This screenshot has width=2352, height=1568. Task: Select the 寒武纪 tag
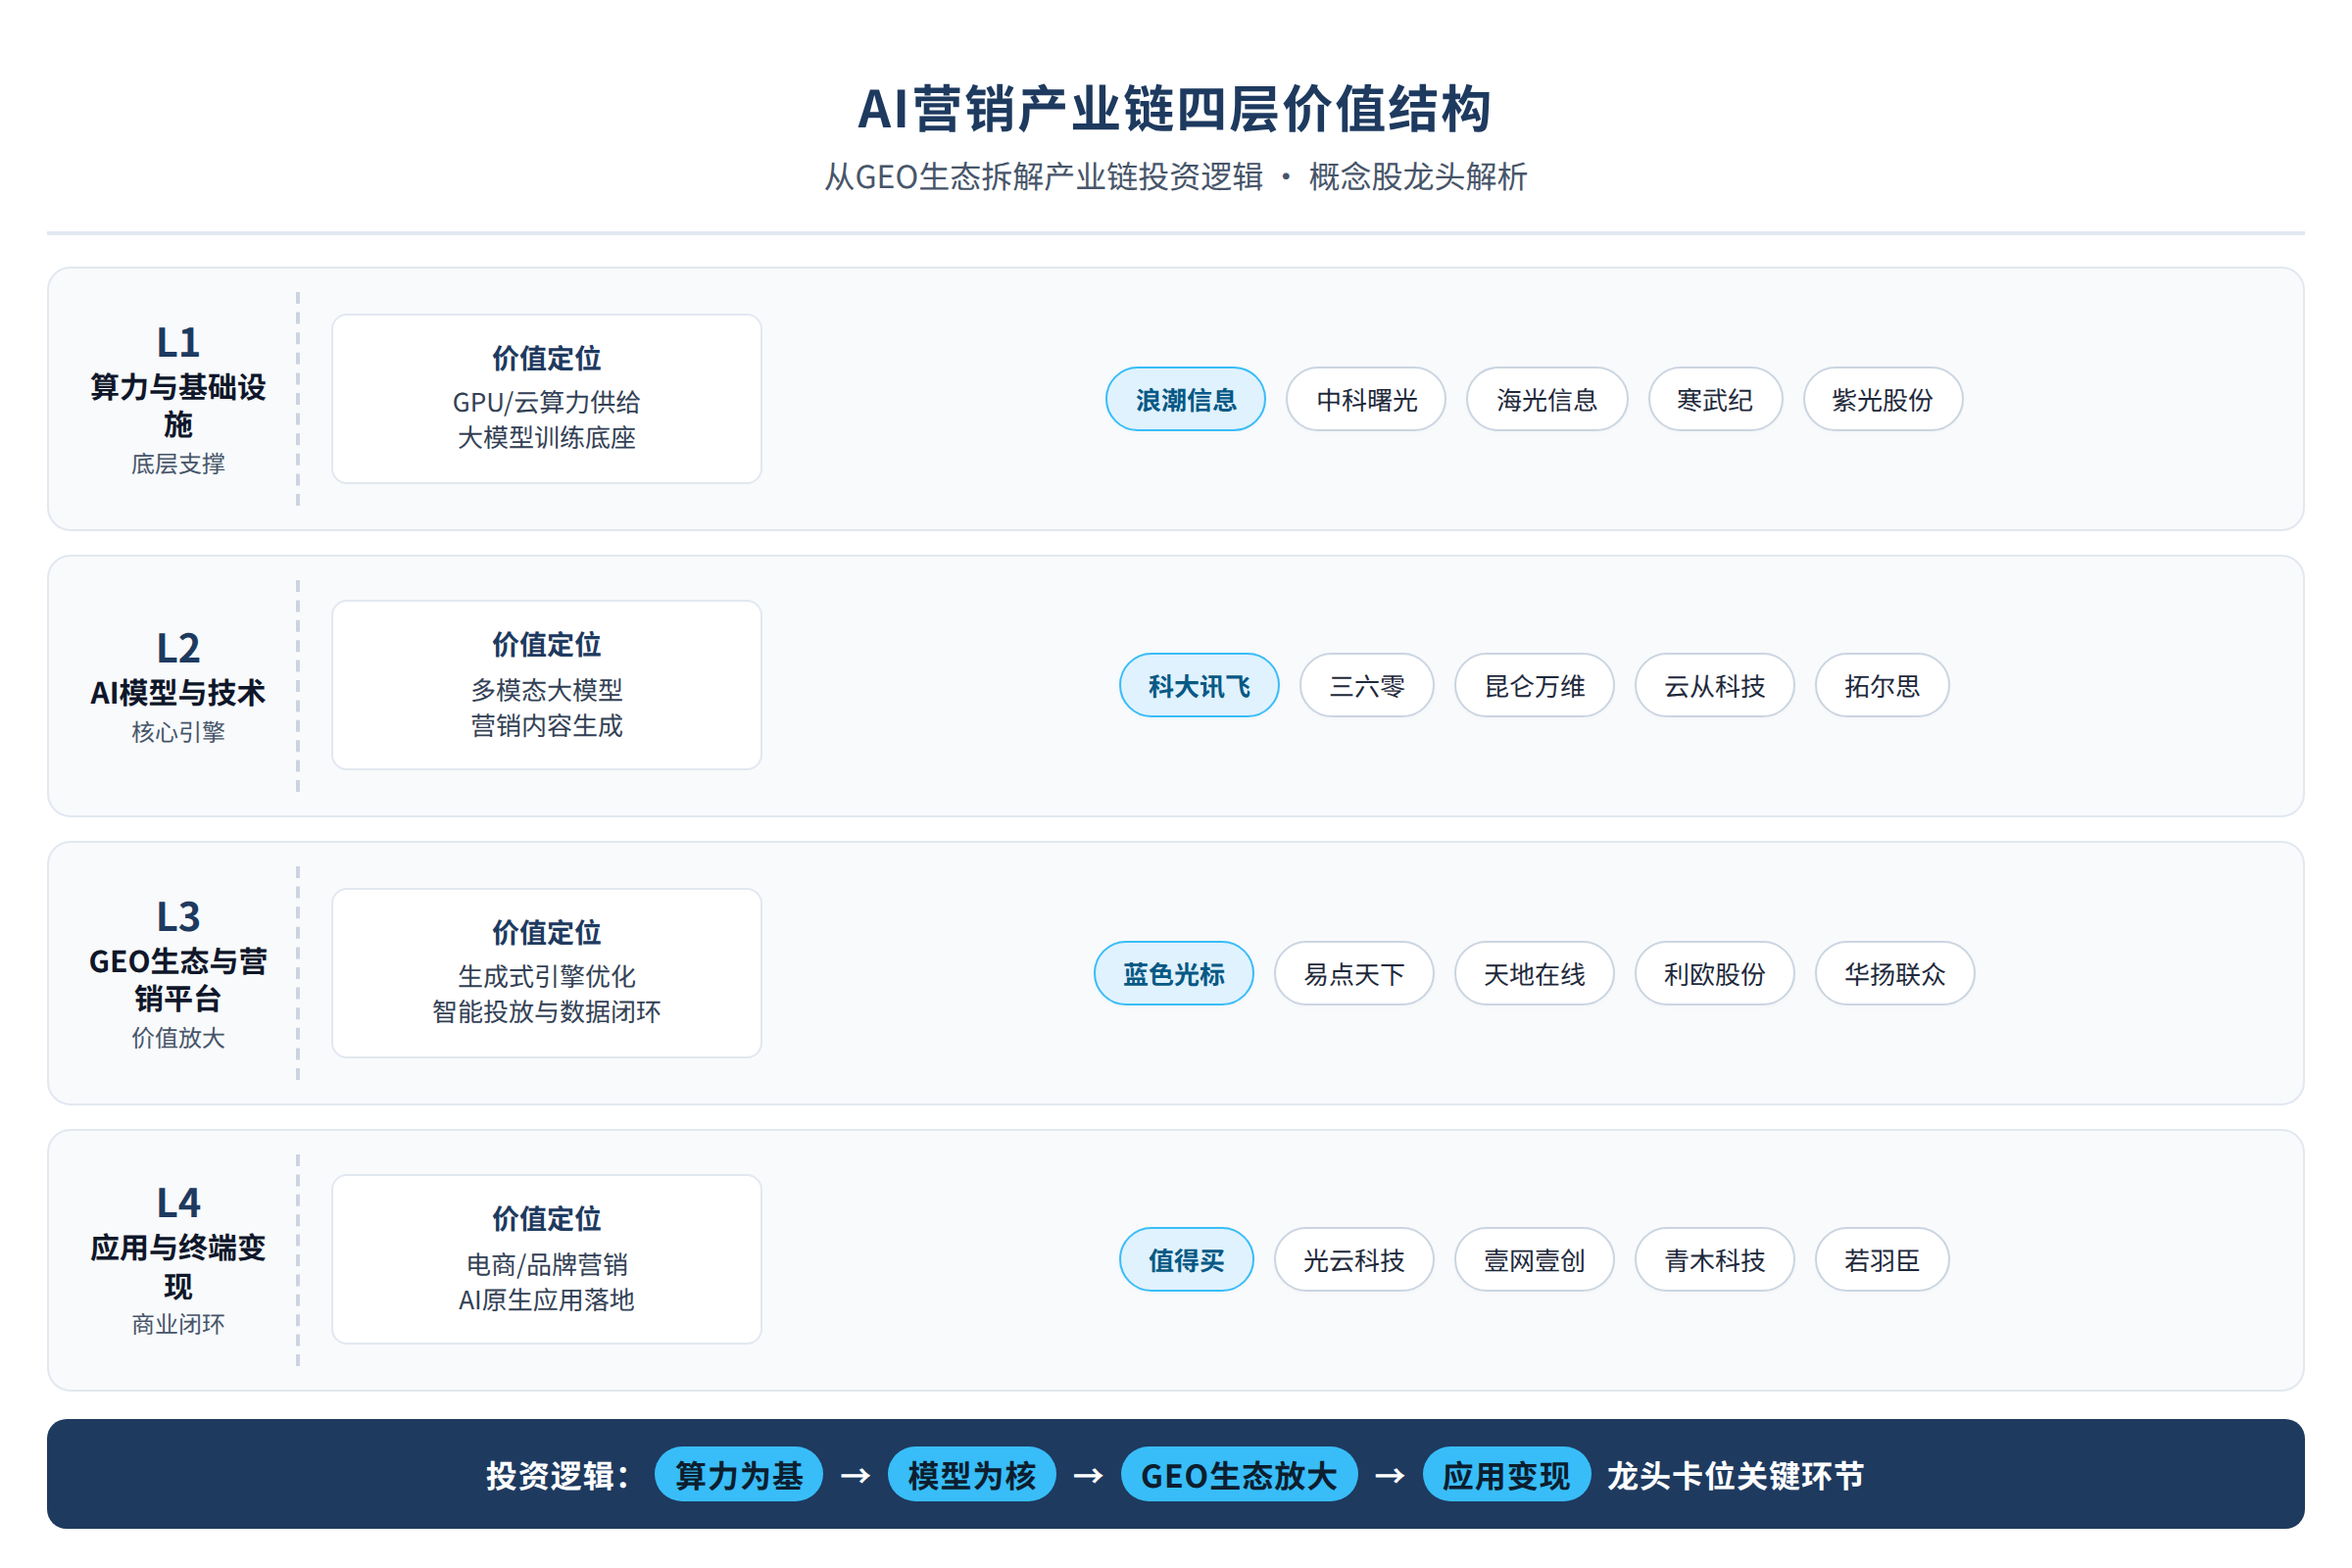tap(1715, 399)
